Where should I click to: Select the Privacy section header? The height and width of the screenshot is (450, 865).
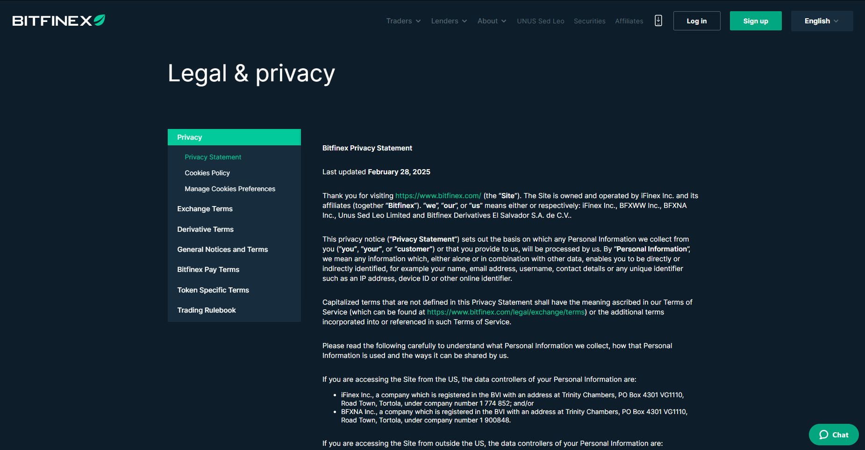pyautogui.click(x=234, y=137)
